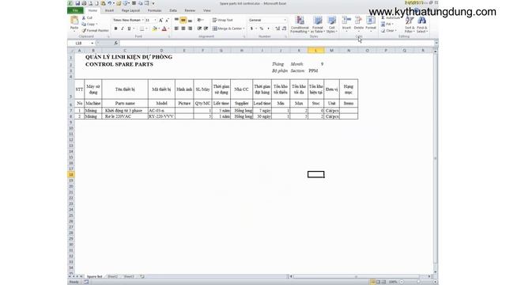Click the zoom slider in status bar

coord(418,282)
